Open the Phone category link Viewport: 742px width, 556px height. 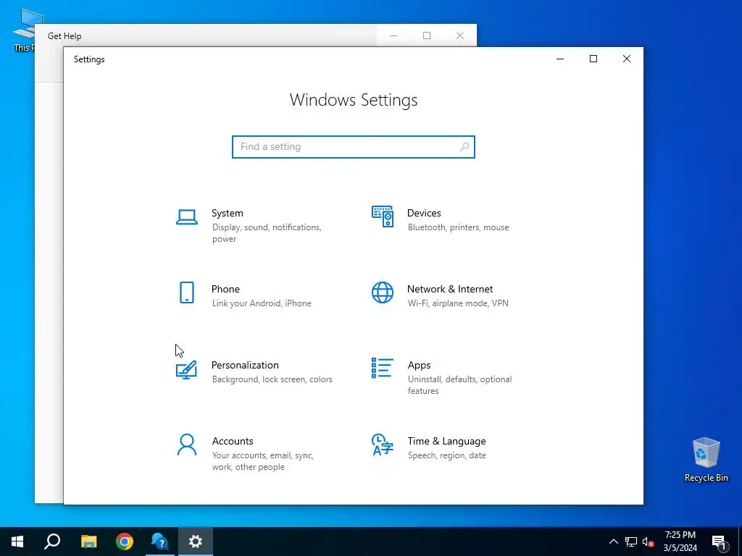225,289
